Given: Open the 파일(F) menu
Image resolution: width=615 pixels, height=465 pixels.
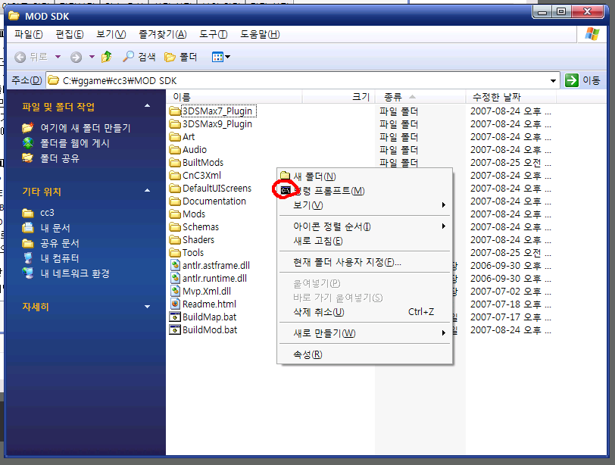Looking at the screenshot, I should (28, 35).
